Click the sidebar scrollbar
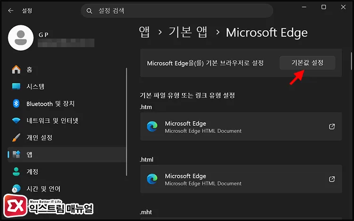 tap(126, 122)
